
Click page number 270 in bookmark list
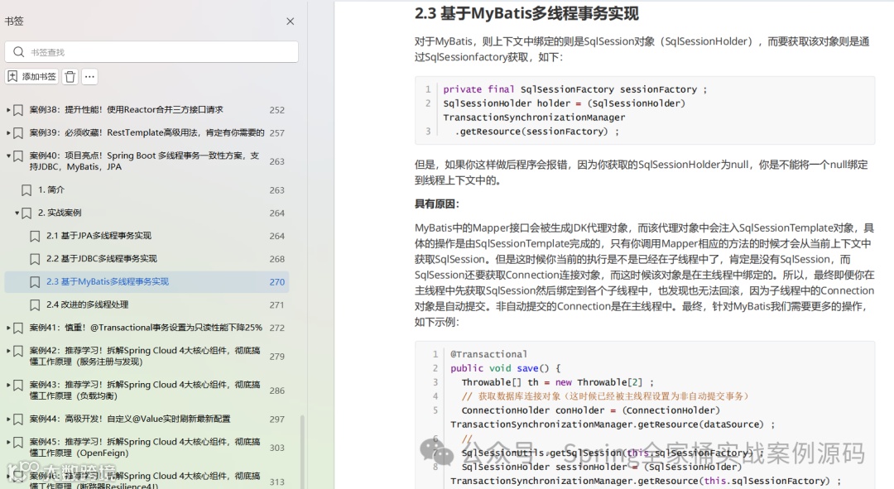tap(277, 281)
